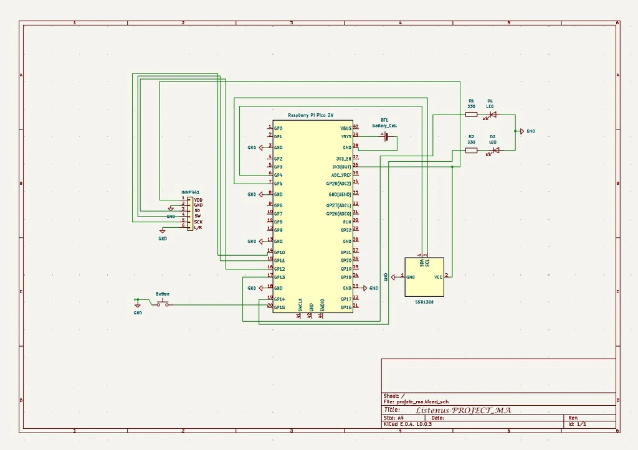This screenshot has width=638, height=450.
Task: Click the GP13 pin name on Pico
Action: [x=280, y=277]
